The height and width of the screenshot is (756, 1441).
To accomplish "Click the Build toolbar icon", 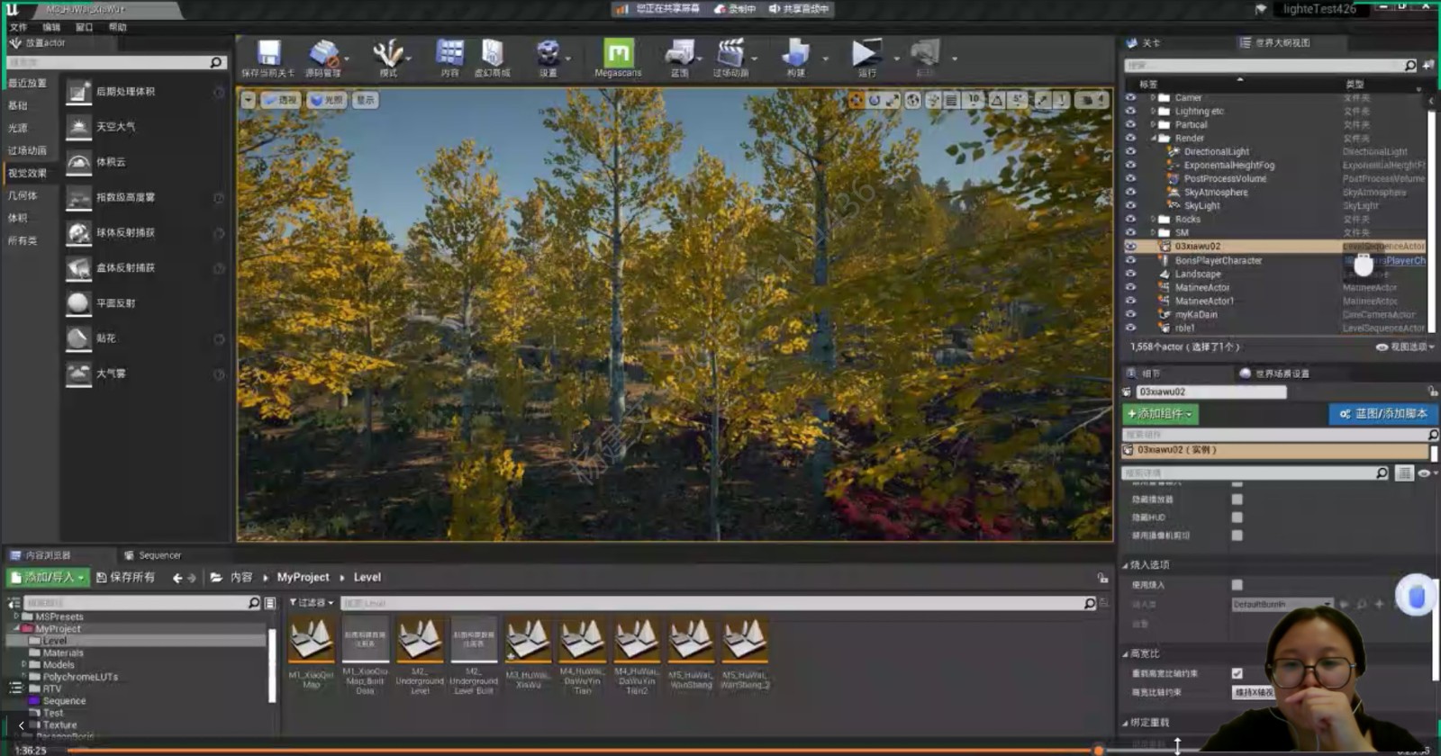I will click(796, 54).
